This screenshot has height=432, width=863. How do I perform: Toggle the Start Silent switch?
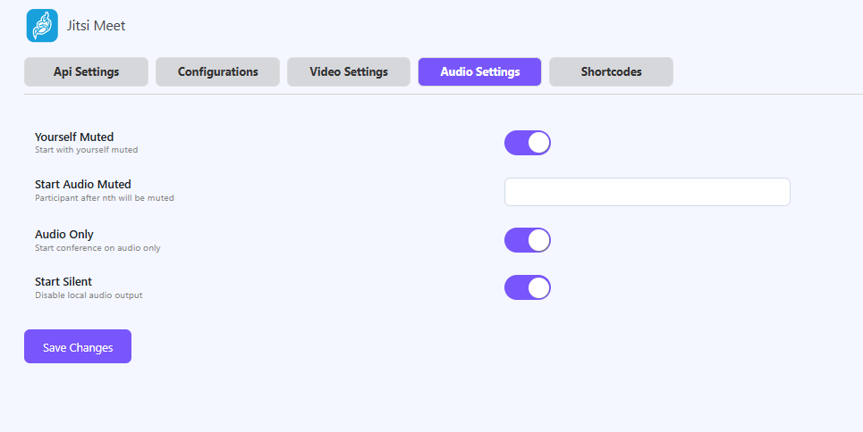tap(528, 287)
